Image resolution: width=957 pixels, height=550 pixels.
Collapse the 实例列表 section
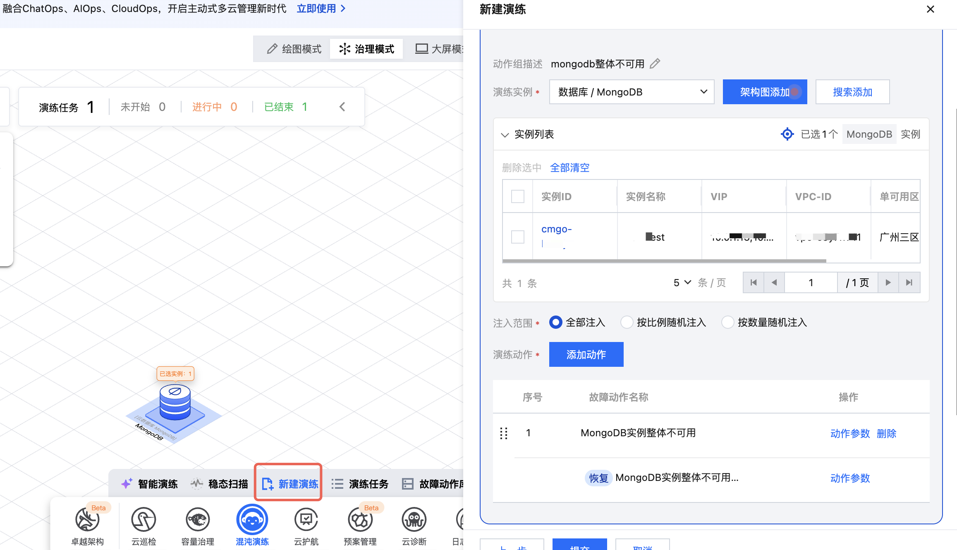[x=505, y=134]
